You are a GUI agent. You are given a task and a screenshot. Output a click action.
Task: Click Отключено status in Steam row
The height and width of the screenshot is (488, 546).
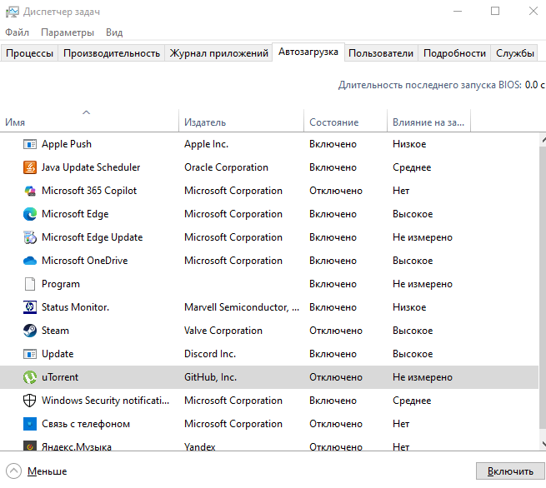click(336, 331)
